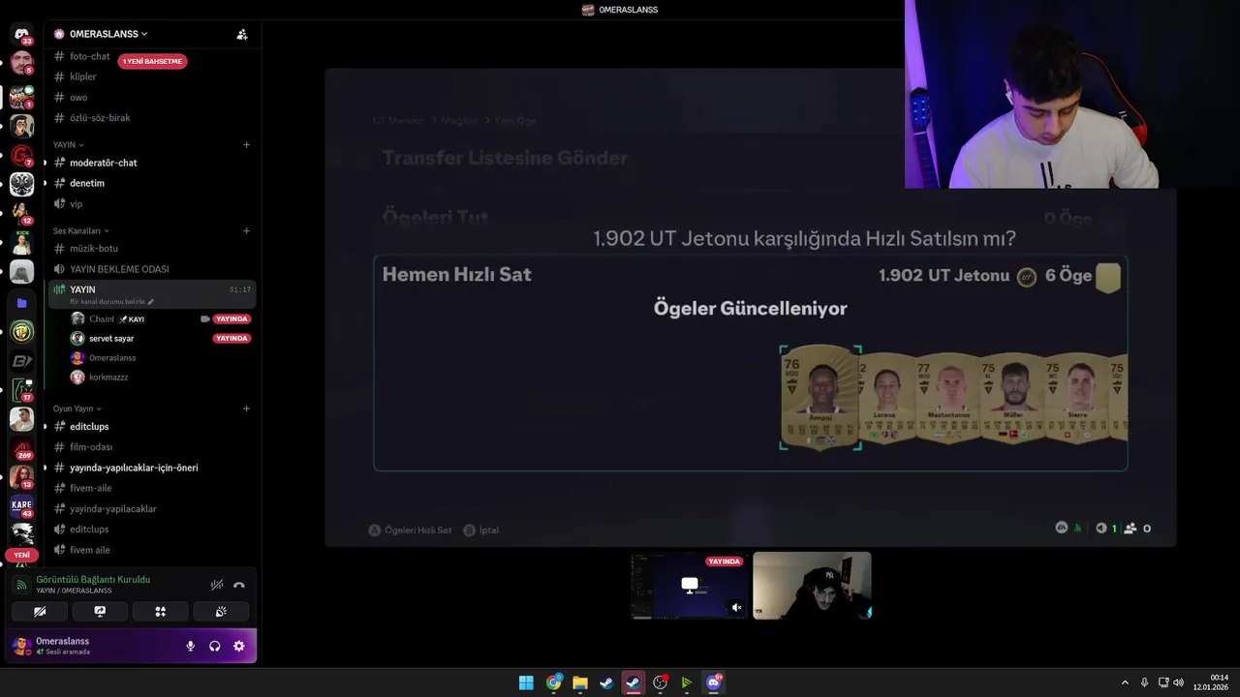Viewport: 1240px width, 697px height.
Task: Open the first Steam taskbar icon
Action: 606,682
